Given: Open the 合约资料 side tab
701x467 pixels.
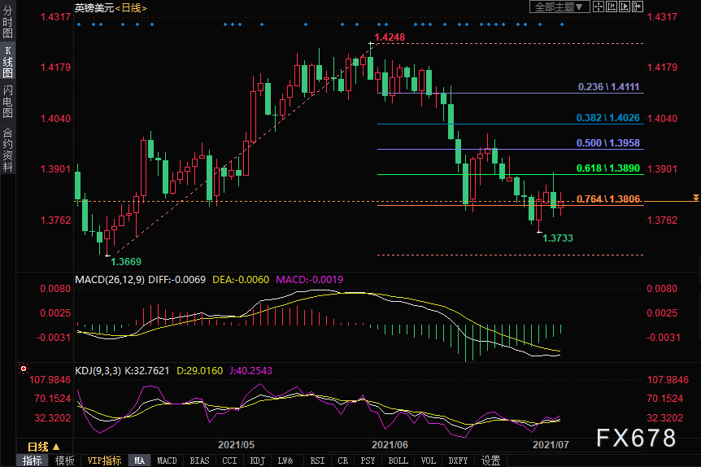Looking at the screenshot, I should point(7,149).
